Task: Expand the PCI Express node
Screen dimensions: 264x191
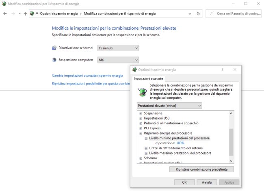Action: [x=141, y=128]
